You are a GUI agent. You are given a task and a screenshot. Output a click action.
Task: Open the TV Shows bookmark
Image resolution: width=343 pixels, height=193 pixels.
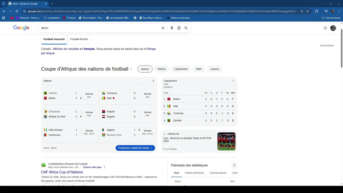pos(69,18)
